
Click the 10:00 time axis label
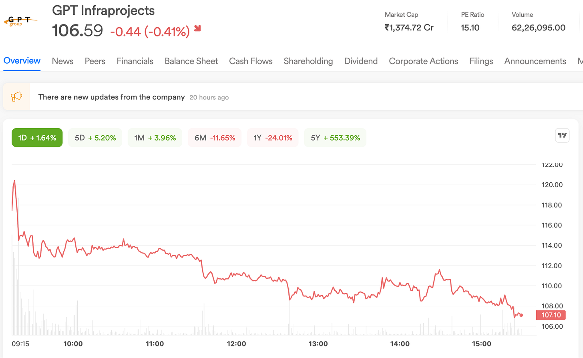point(73,344)
